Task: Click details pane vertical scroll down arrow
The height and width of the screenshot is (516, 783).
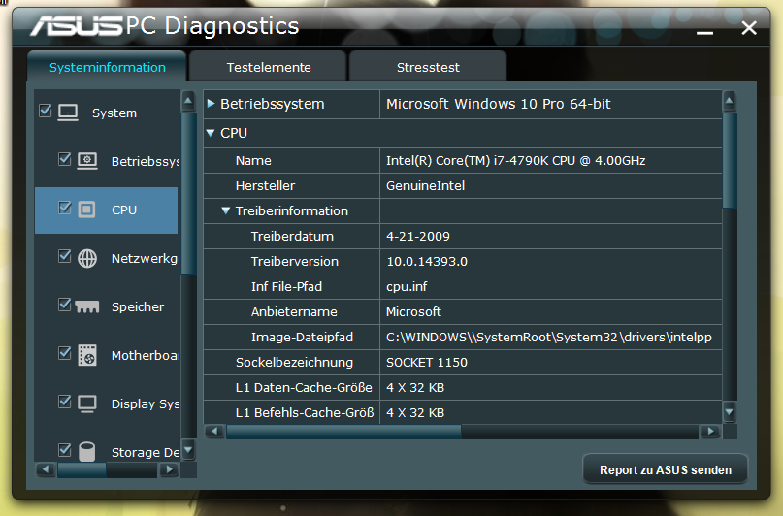Action: 729,411
